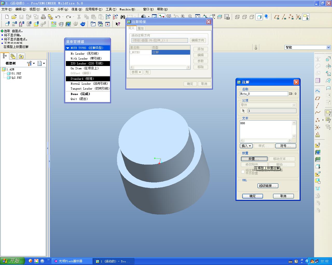Click the binoculars Find icon
The width and height of the screenshot is (332, 265).
(123, 17)
